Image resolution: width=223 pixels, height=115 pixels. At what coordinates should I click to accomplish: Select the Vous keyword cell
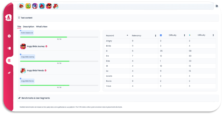click(x=117, y=86)
